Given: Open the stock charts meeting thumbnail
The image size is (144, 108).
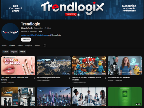Looking at the screenshot, I should [18, 97].
